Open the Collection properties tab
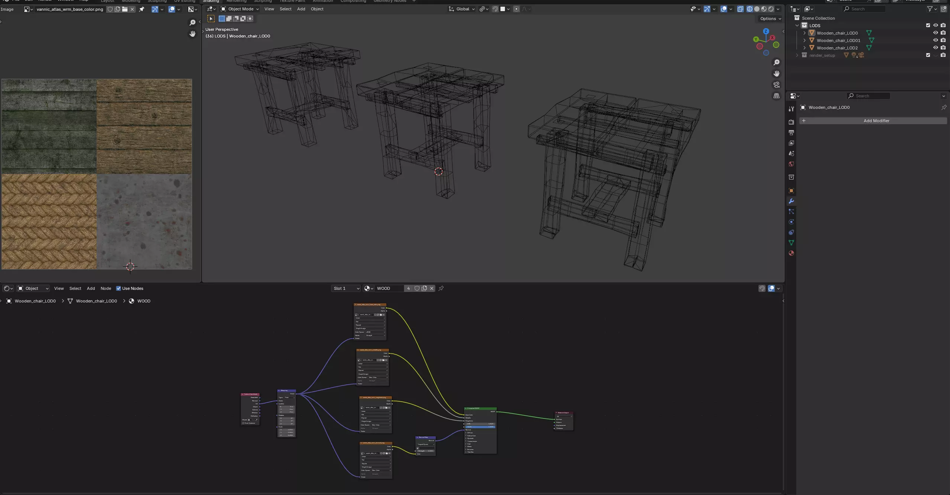The image size is (950, 495). pyautogui.click(x=791, y=177)
